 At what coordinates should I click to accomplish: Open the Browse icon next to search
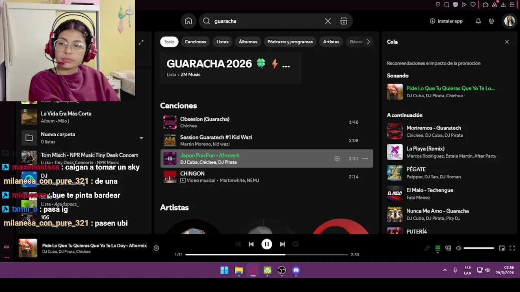coord(344,21)
